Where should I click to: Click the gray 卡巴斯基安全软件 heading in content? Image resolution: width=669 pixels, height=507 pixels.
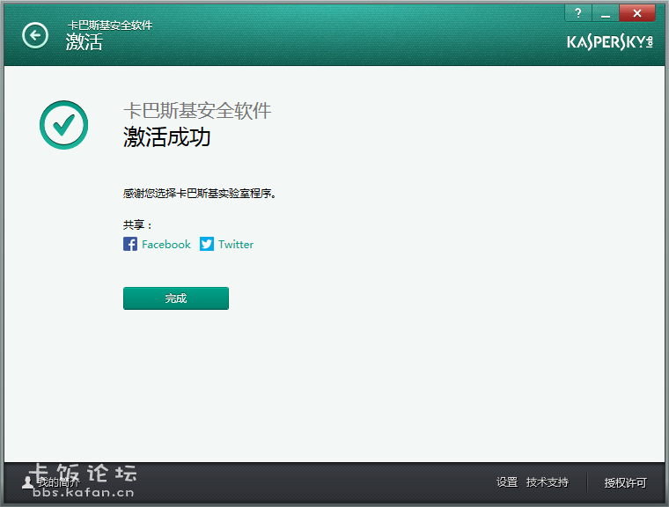click(x=197, y=111)
